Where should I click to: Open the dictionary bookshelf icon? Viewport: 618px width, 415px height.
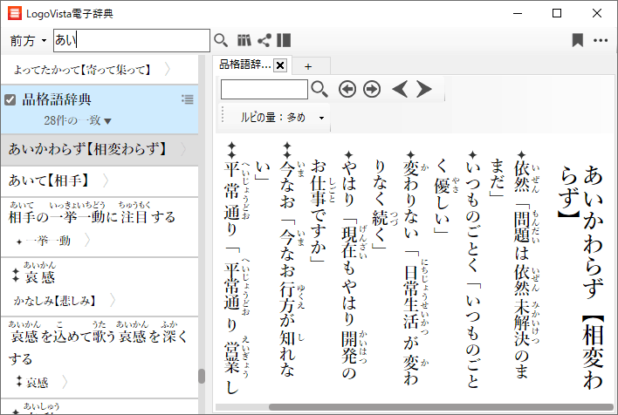point(244,40)
